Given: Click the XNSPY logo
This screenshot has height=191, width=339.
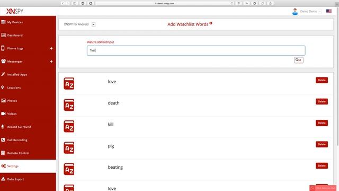Looking at the screenshot, I should click(x=15, y=11).
